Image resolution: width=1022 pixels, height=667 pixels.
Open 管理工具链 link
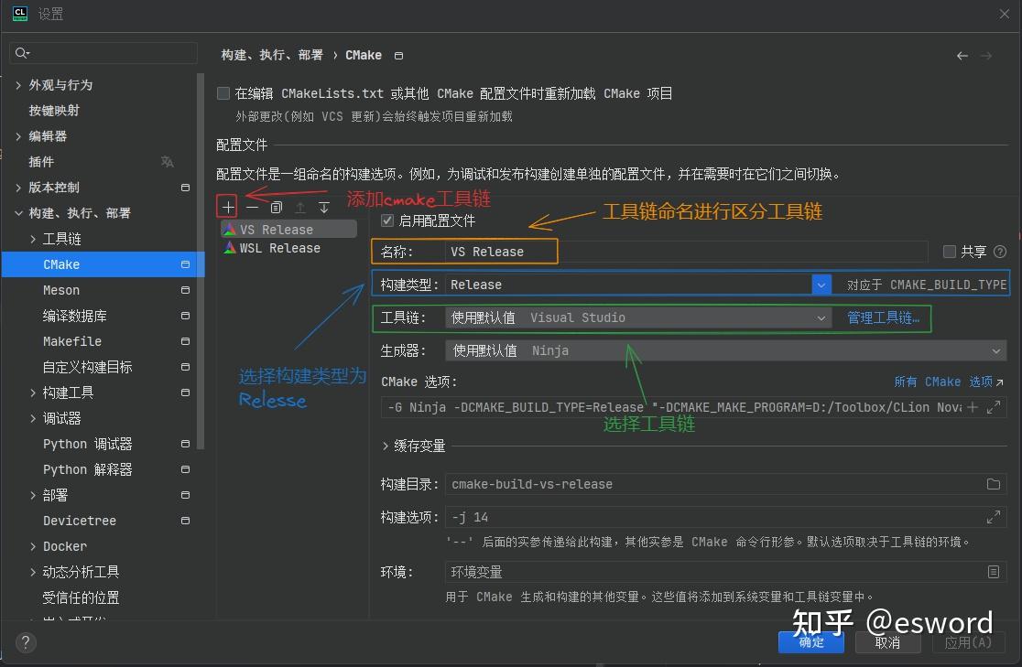[882, 317]
